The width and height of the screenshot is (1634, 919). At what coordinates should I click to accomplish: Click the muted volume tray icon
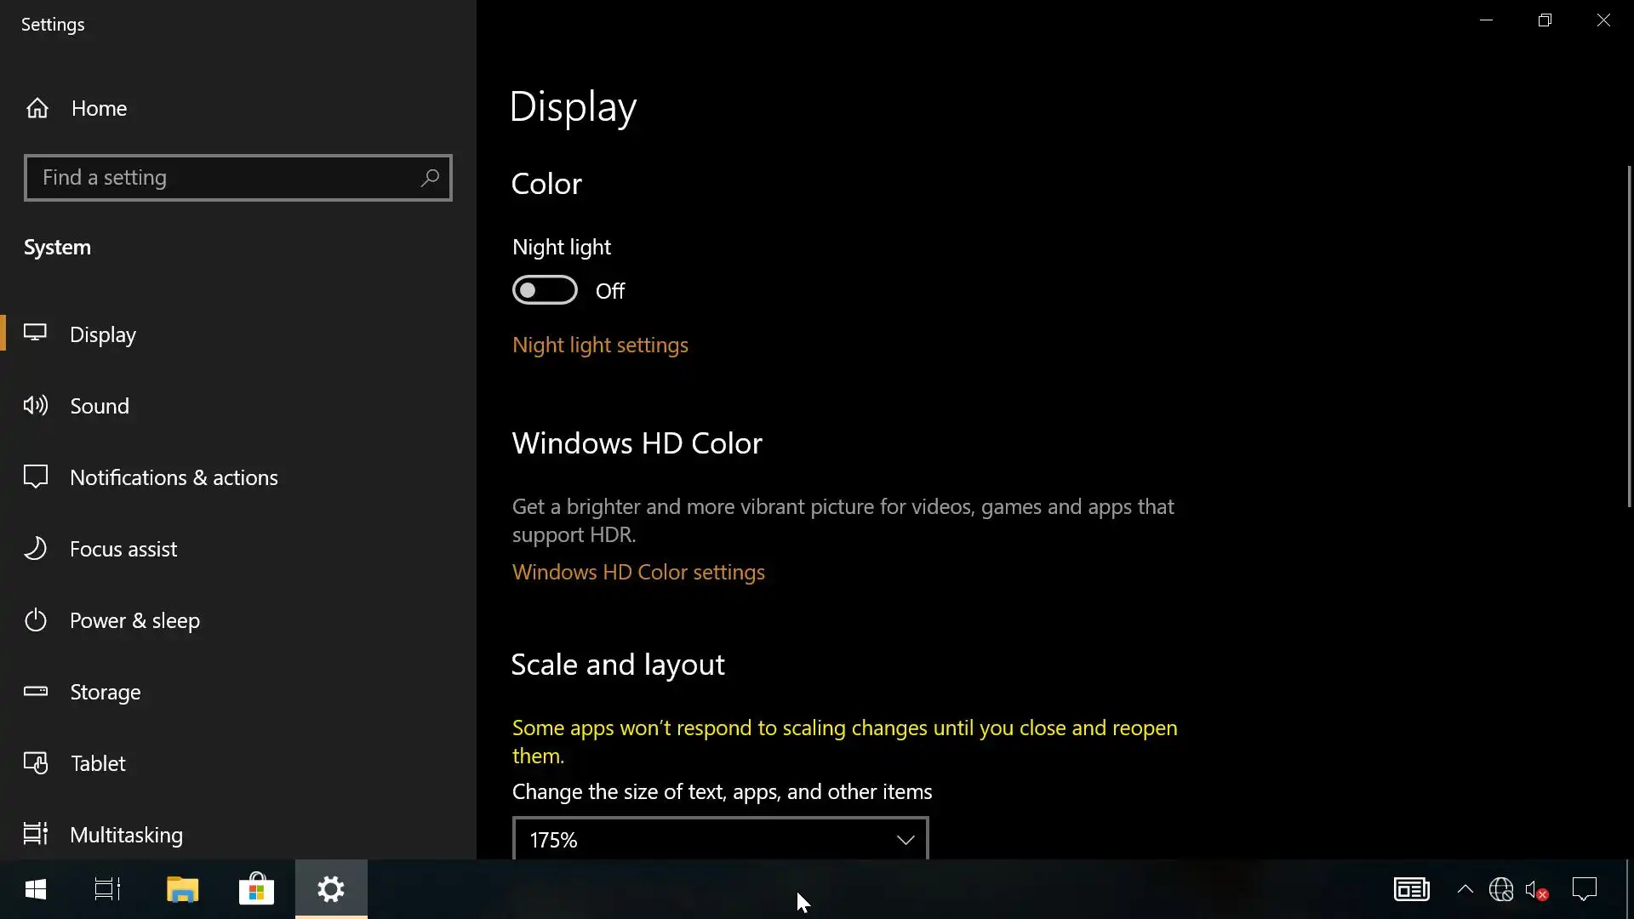tap(1537, 890)
